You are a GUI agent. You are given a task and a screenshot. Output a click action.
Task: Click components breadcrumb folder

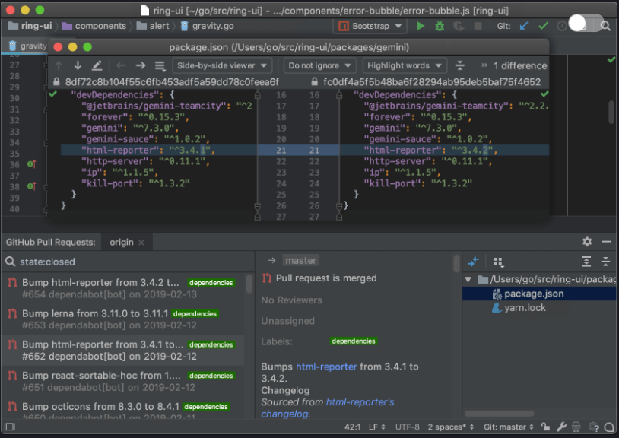tap(94, 26)
